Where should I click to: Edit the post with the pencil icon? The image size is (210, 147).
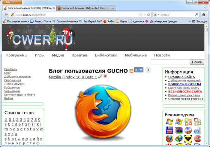(100, 76)
